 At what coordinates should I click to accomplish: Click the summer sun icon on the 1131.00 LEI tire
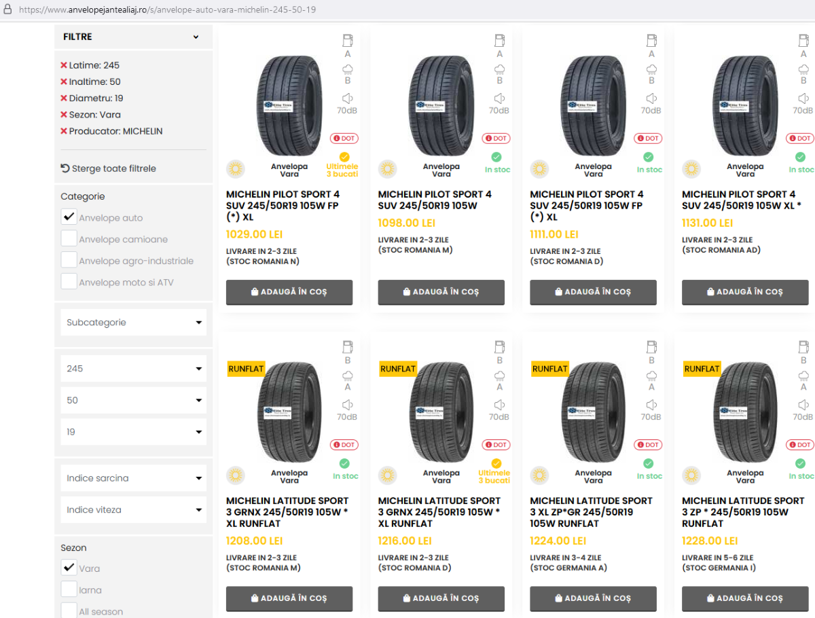coord(691,169)
